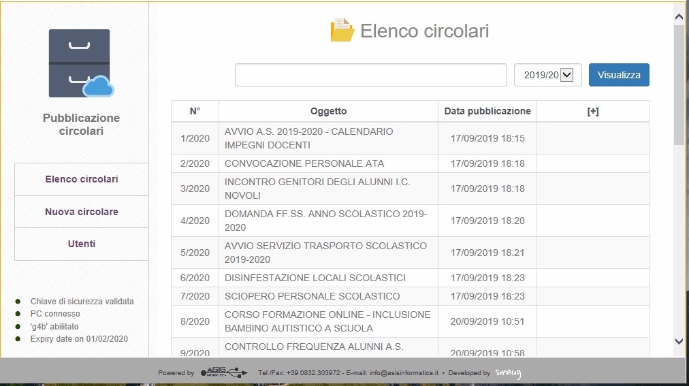
Task: Select circular number 7/2020
Action: tap(195, 296)
